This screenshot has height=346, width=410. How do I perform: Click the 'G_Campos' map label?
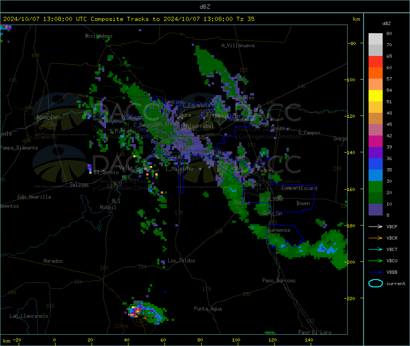point(309,133)
